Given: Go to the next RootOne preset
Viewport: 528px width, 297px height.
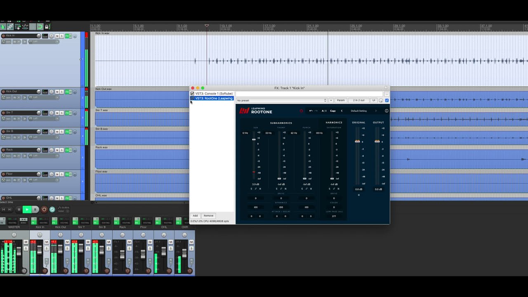Looking at the screenshot, I should 376,111.
